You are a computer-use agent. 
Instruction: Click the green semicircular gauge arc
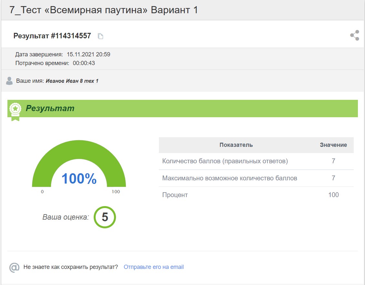click(79, 150)
